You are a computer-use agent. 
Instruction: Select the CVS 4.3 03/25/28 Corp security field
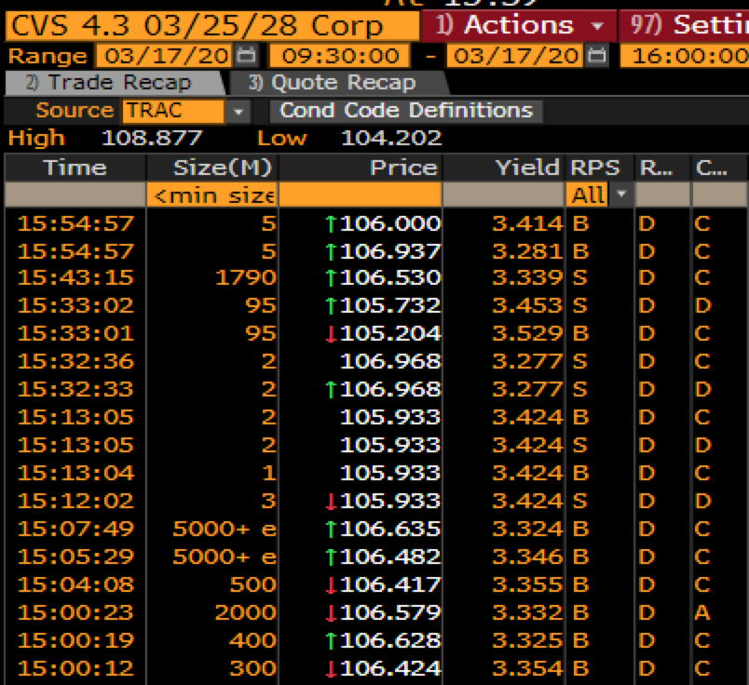[212, 26]
